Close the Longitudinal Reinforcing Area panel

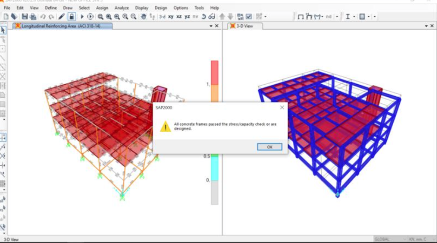coord(217,26)
